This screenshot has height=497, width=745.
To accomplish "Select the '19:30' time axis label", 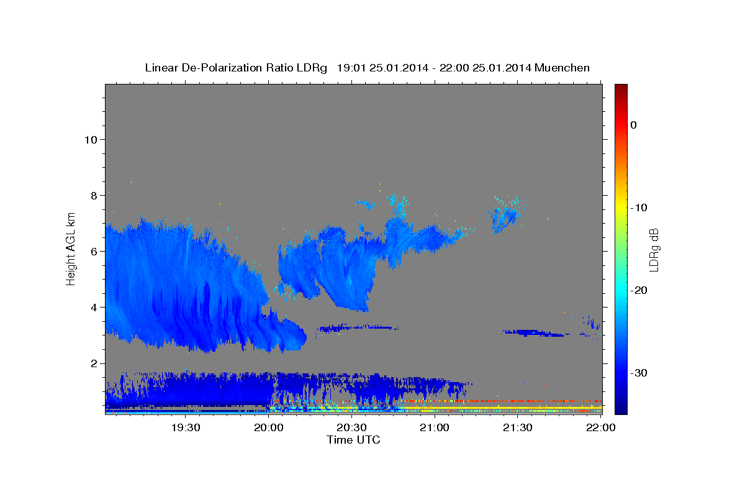I will click(186, 427).
